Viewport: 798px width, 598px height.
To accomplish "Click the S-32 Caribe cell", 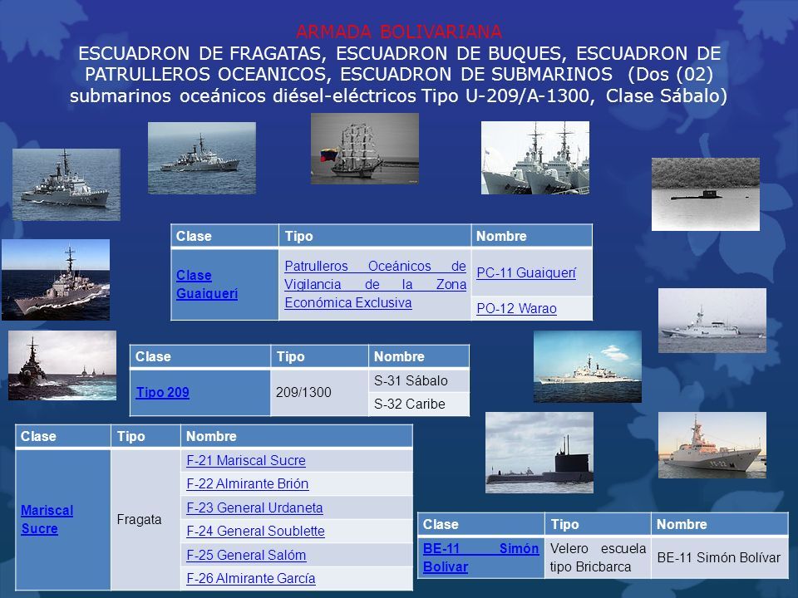I will coord(419,404).
